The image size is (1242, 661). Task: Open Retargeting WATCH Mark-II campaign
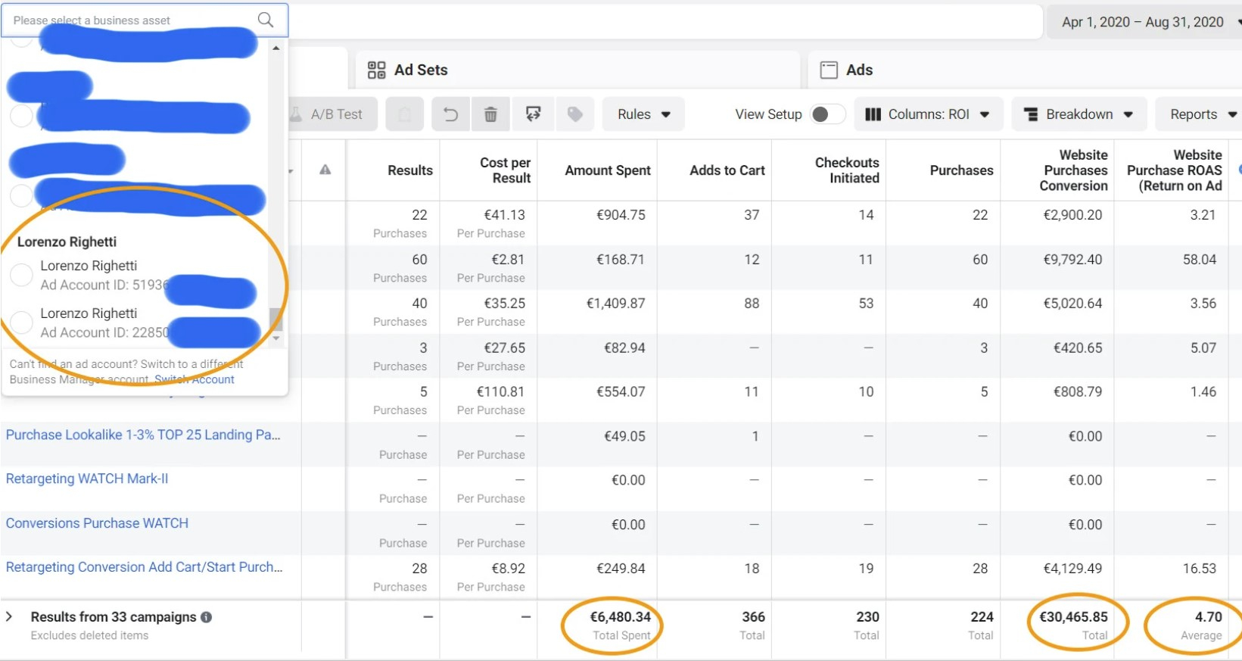coord(87,479)
